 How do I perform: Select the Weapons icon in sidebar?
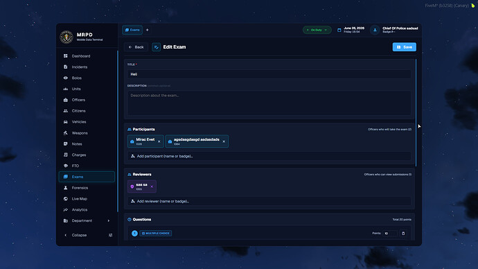66,133
